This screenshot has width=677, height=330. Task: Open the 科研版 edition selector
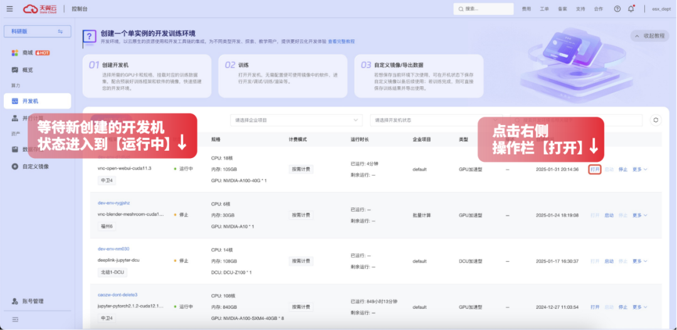(x=37, y=31)
